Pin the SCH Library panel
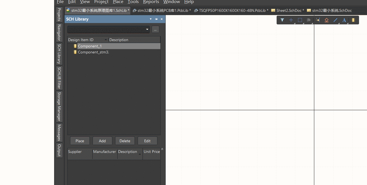Viewport: 367px width, 185px height. pos(156,19)
